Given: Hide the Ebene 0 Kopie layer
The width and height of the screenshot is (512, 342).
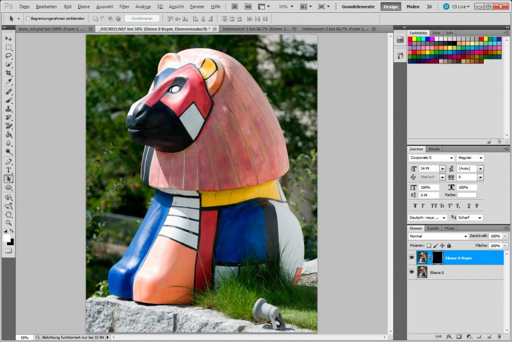Looking at the screenshot, I should (x=412, y=257).
